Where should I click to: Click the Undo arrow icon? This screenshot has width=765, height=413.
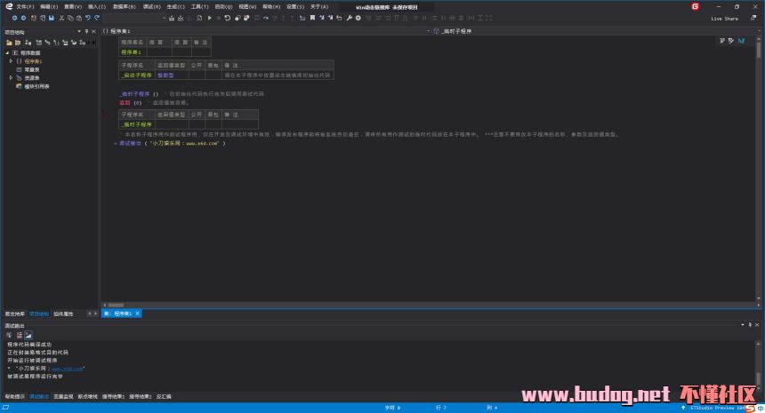tap(87, 18)
